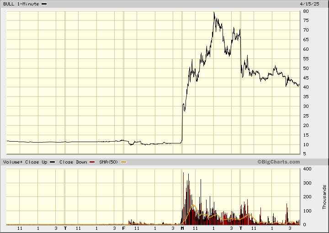329x233 pixels.
Task: Click the volume axis label 300
Action: point(307,183)
